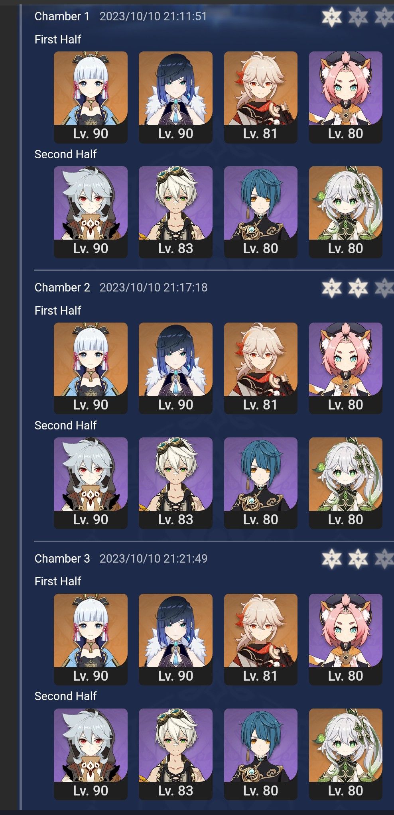Click Diona's Lv. 80 portrait in Chamber 1
Viewport: 394px width, 815px height.
[x=345, y=97]
